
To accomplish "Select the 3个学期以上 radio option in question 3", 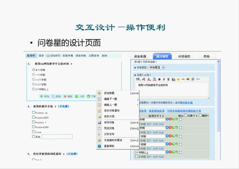I will point(33,89).
